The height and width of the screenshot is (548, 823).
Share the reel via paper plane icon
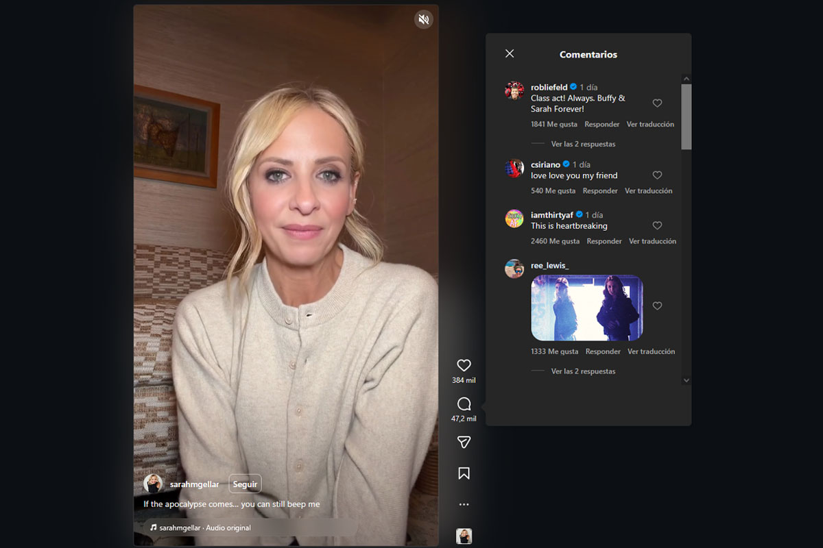[464, 443]
